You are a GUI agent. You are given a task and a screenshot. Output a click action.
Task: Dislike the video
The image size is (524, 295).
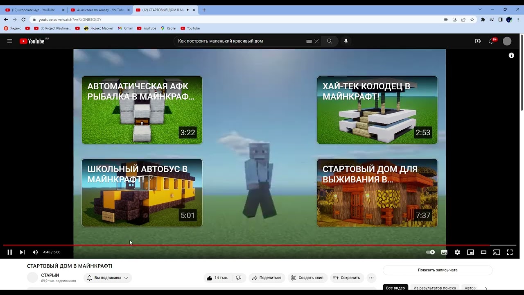click(239, 278)
